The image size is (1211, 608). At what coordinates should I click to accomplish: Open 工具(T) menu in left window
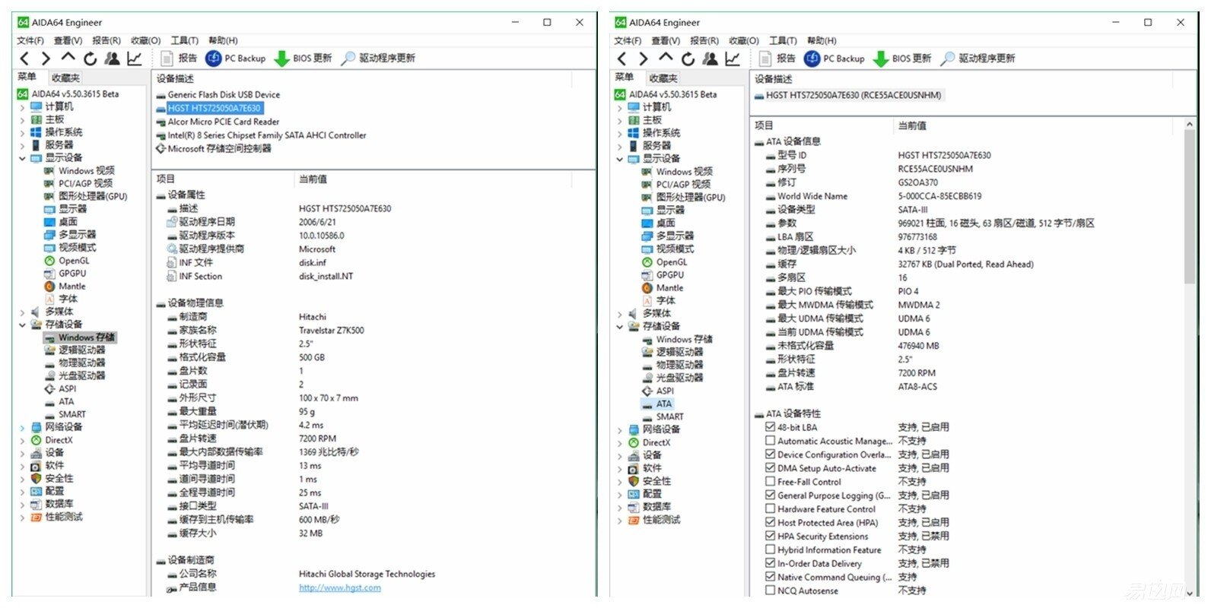(x=184, y=40)
